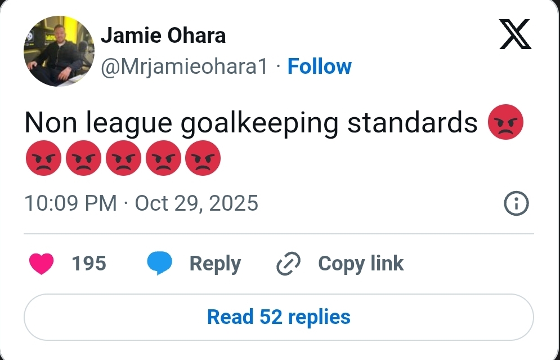This screenshot has height=360, width=560.
Task: Follow the account via the Follow link
Action: [x=319, y=66]
